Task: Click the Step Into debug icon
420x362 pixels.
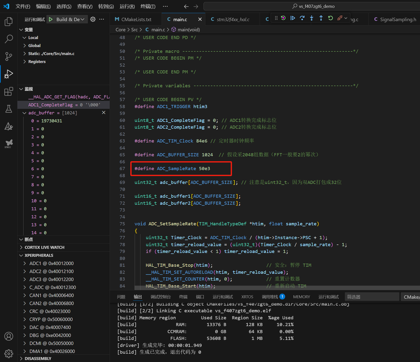Action: [312, 18]
